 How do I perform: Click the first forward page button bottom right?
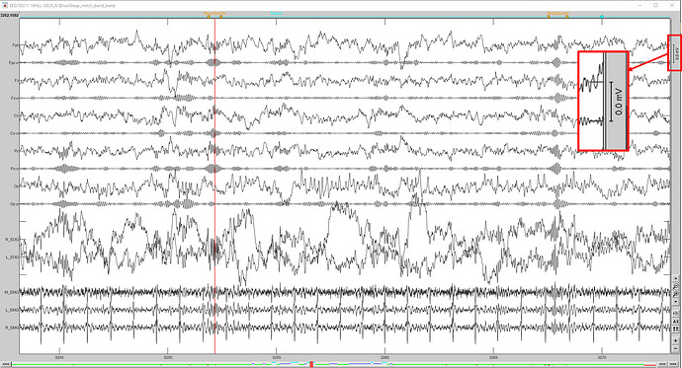pos(662,364)
